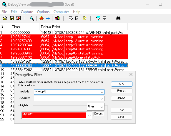Select row with step=4 status=running
The height and width of the screenshot is (136, 171).
pyautogui.click(x=64, y=49)
